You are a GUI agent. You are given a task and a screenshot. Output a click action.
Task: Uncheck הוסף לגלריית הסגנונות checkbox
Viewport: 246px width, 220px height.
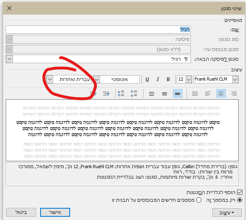(240, 192)
